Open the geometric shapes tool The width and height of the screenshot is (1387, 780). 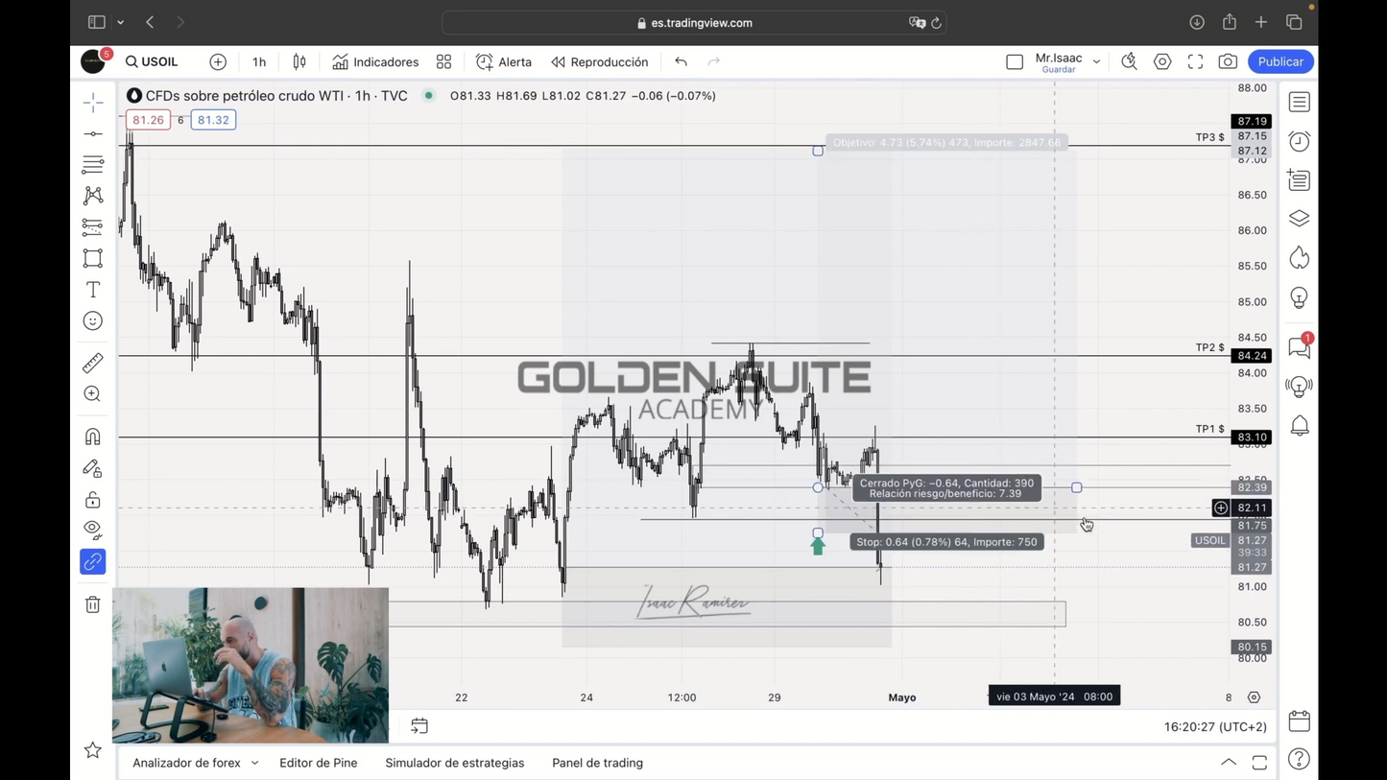coord(93,258)
